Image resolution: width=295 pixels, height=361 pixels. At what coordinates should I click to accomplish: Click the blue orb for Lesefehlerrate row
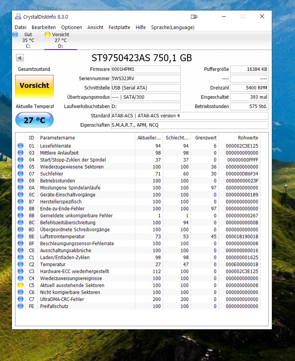pyautogui.click(x=20, y=146)
